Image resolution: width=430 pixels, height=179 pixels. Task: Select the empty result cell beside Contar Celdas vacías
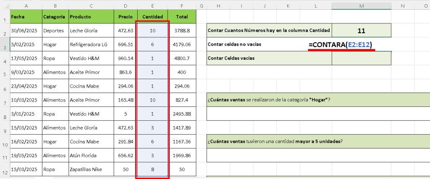click(361, 58)
